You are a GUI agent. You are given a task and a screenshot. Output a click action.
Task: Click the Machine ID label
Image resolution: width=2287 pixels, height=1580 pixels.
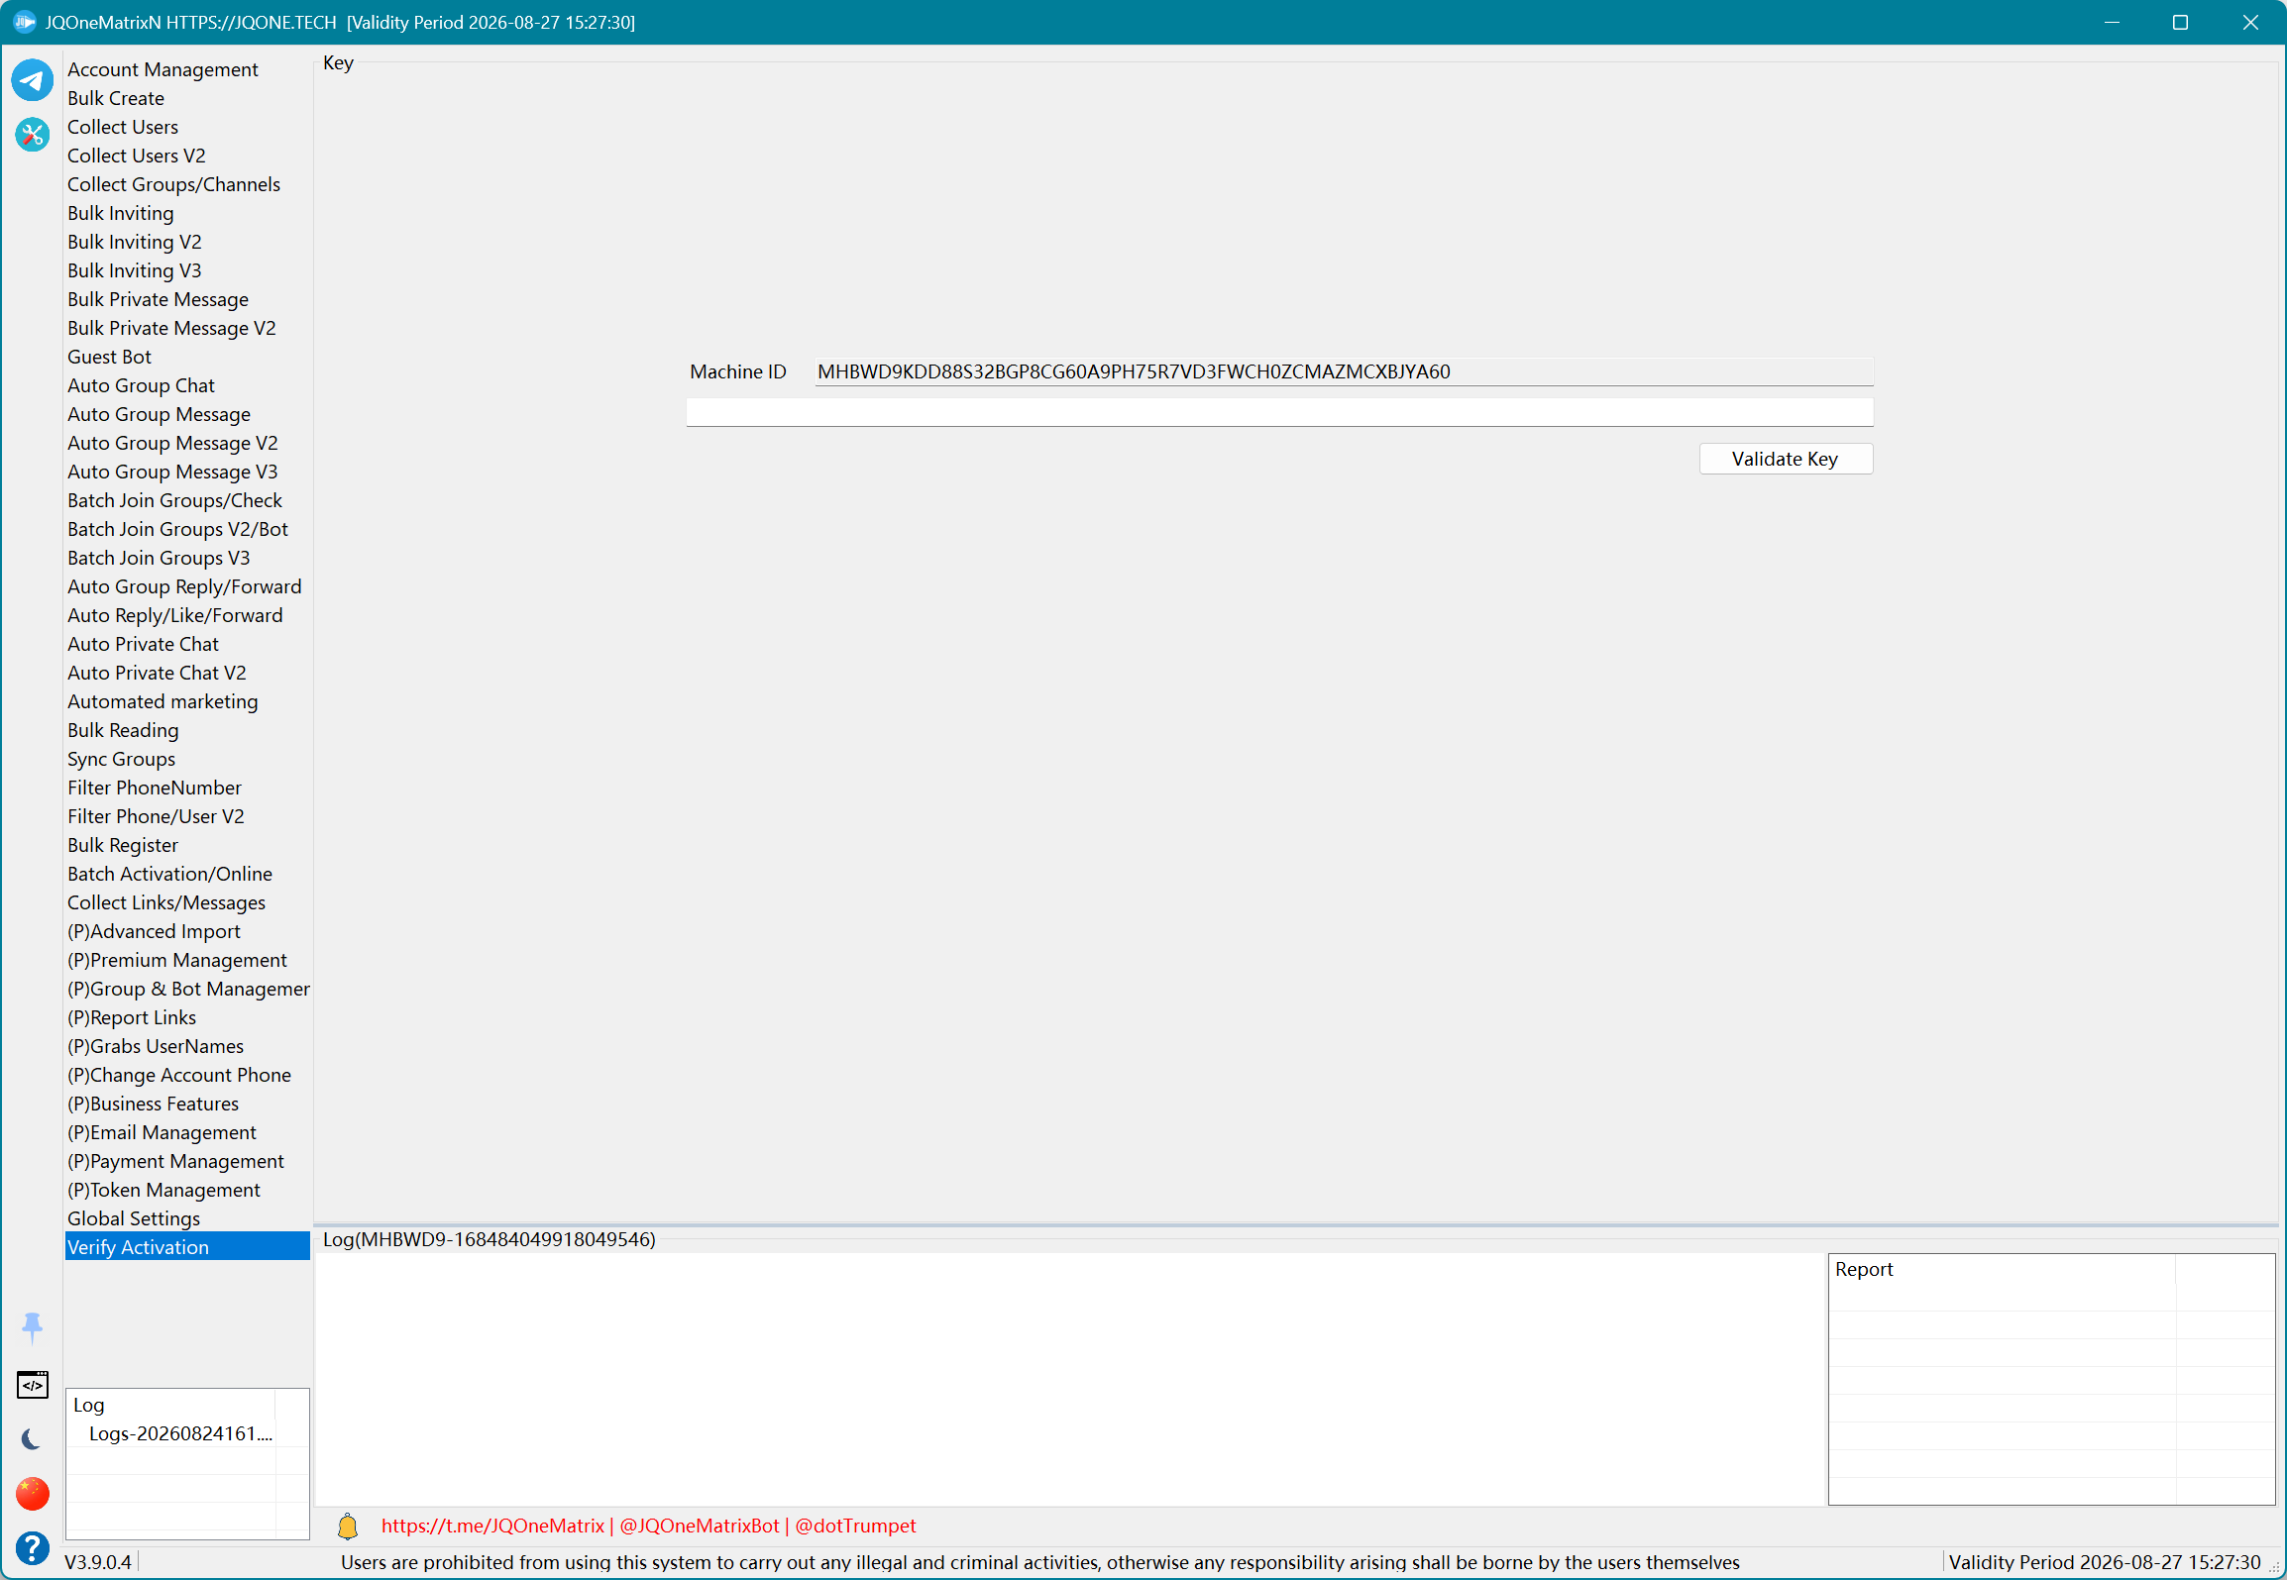pyautogui.click(x=738, y=371)
